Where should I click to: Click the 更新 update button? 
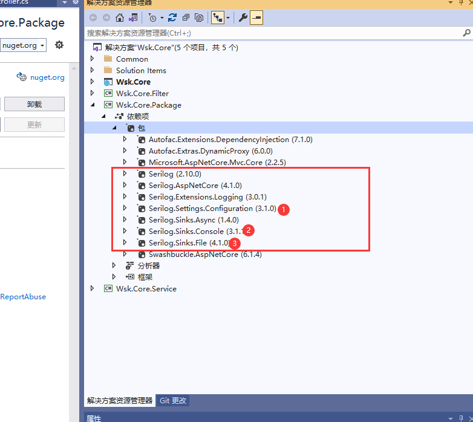point(34,125)
